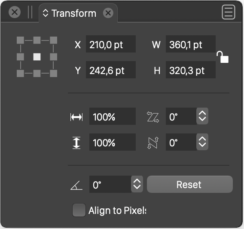
Task: Close the Transform tab
Action: (108, 13)
